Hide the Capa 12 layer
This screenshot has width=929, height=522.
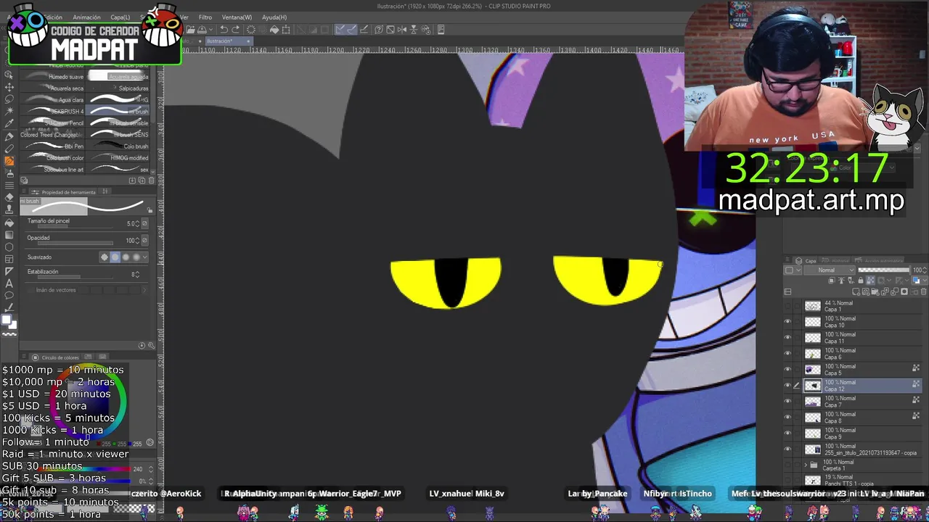(787, 386)
